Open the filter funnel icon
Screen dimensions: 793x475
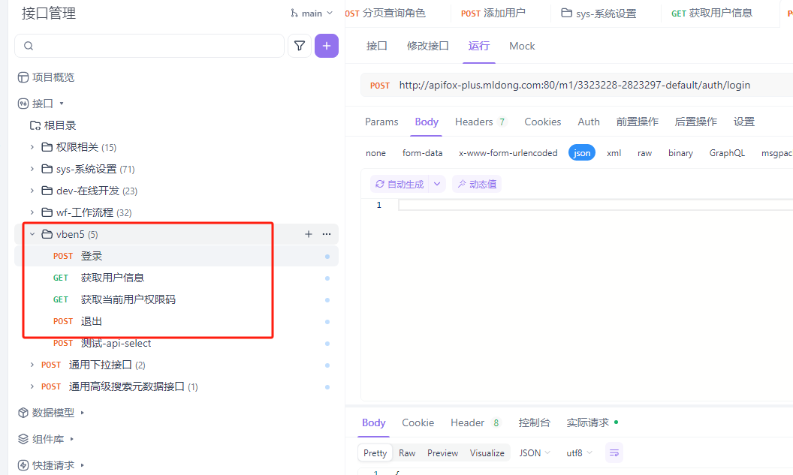tap(300, 46)
